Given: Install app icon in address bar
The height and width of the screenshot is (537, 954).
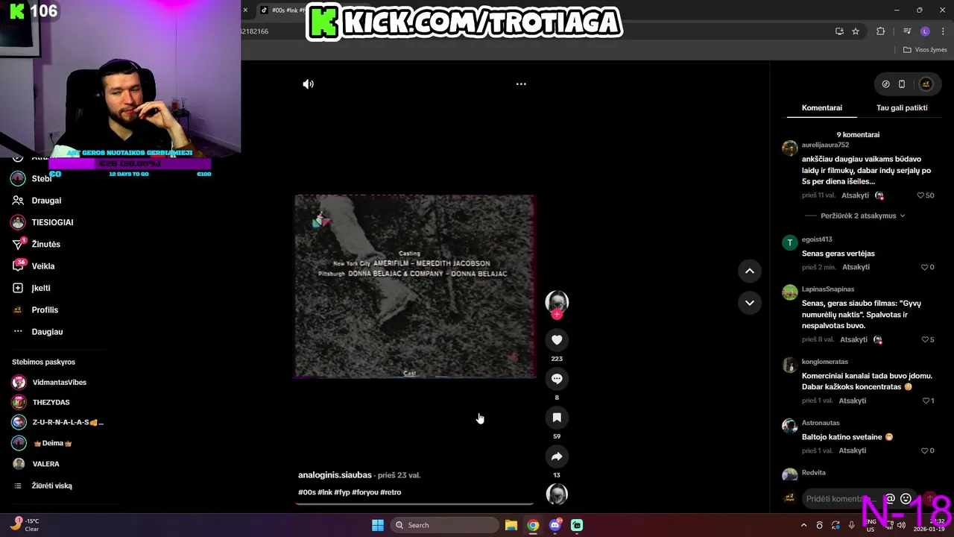Looking at the screenshot, I should pos(839,31).
